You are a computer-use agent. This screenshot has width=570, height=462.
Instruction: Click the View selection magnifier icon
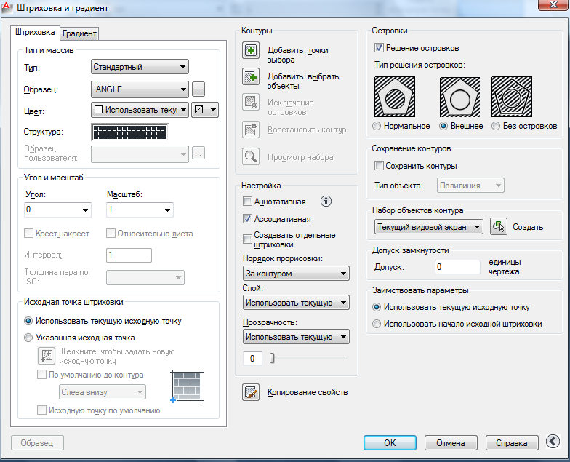[250, 157]
